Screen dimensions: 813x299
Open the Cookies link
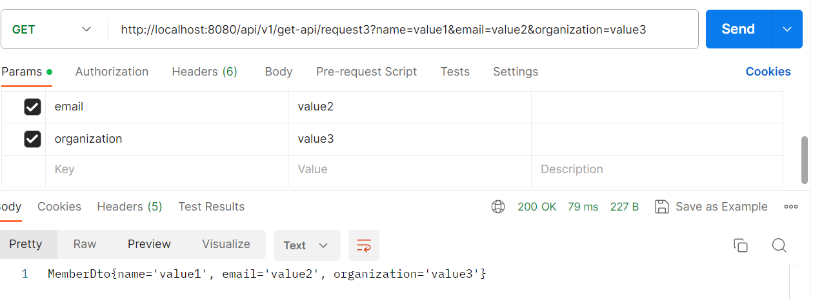click(768, 72)
